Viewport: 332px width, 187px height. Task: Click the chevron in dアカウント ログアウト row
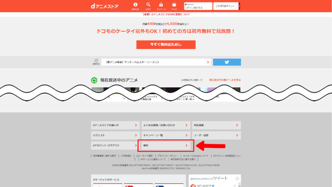tap(136, 145)
